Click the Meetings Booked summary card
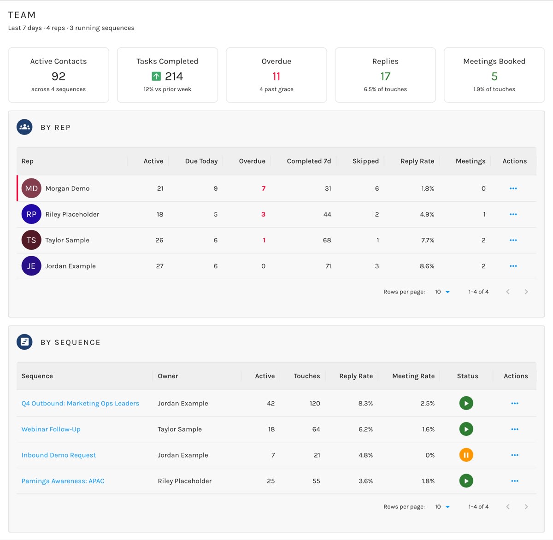The image size is (553, 540). [494, 75]
